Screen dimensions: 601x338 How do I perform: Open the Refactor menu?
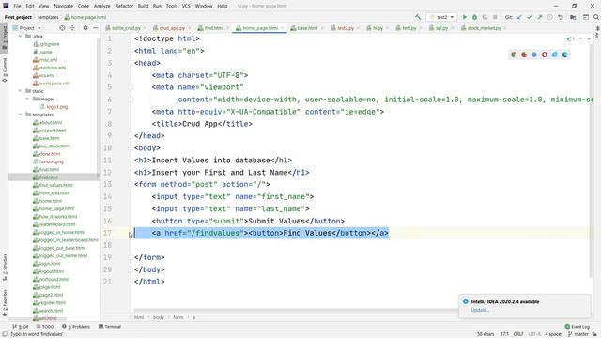click(x=124, y=6)
